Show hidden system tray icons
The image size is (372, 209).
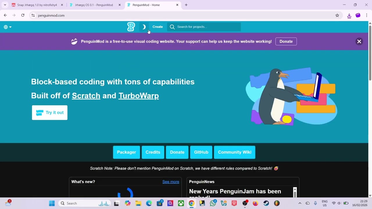click(x=300, y=203)
